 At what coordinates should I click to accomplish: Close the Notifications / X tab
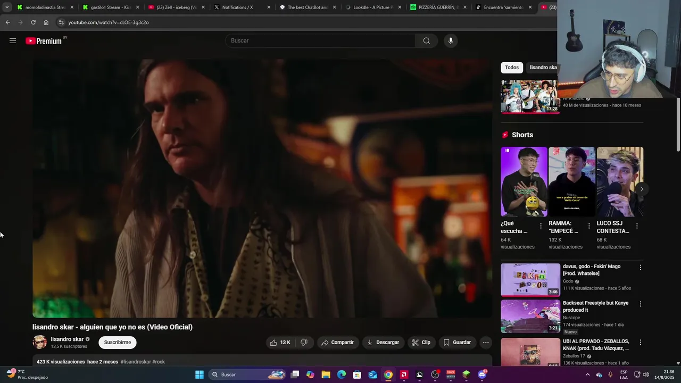pyautogui.click(x=268, y=7)
